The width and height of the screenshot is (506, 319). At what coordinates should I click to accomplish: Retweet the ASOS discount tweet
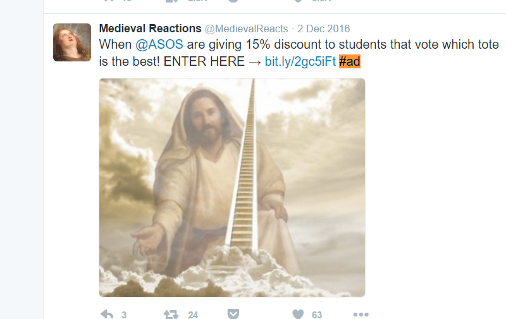[x=171, y=314]
